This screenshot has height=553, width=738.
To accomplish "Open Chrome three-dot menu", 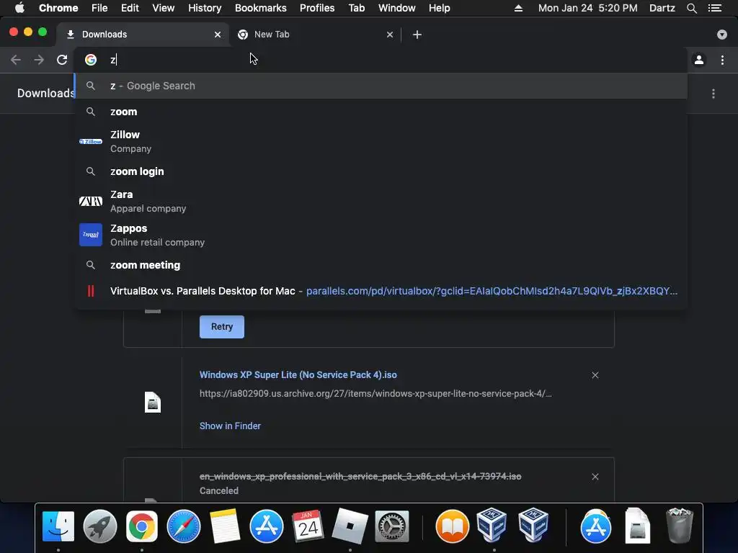I will pyautogui.click(x=722, y=60).
